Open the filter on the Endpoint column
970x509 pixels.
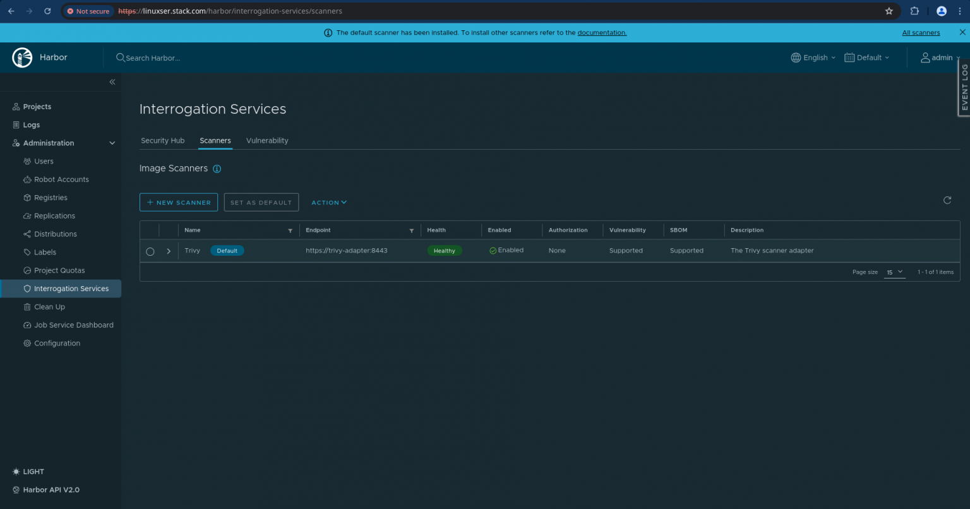412,230
